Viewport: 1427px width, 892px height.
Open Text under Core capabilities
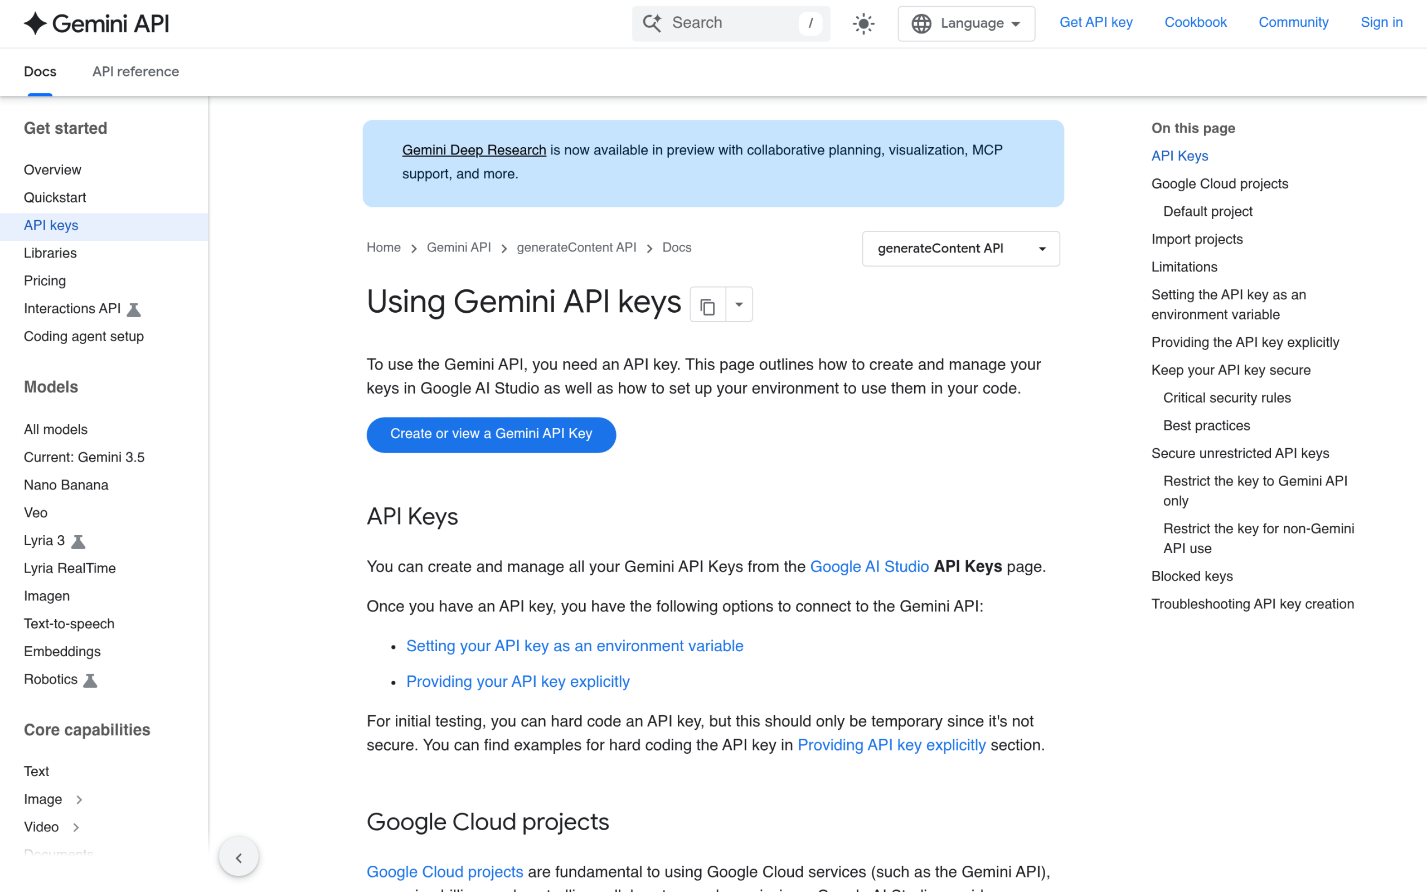pyautogui.click(x=37, y=772)
